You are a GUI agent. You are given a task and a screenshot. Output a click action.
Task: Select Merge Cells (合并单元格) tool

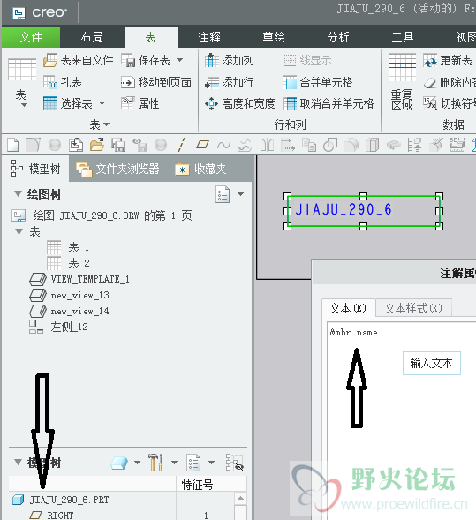click(290, 82)
